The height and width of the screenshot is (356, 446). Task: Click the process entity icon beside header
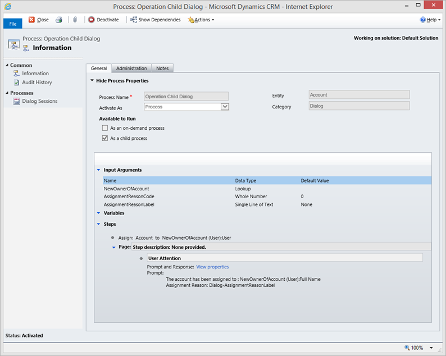[13, 44]
